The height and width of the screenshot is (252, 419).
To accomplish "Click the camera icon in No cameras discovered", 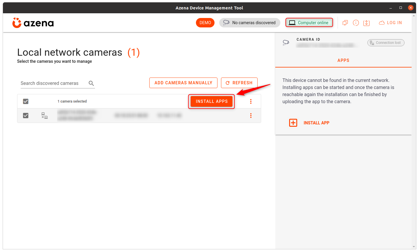I will (x=226, y=23).
